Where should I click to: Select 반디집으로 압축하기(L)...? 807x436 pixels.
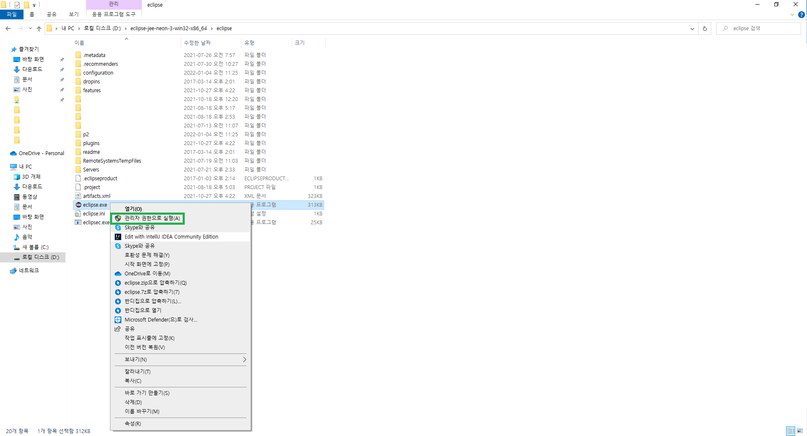tap(181, 301)
